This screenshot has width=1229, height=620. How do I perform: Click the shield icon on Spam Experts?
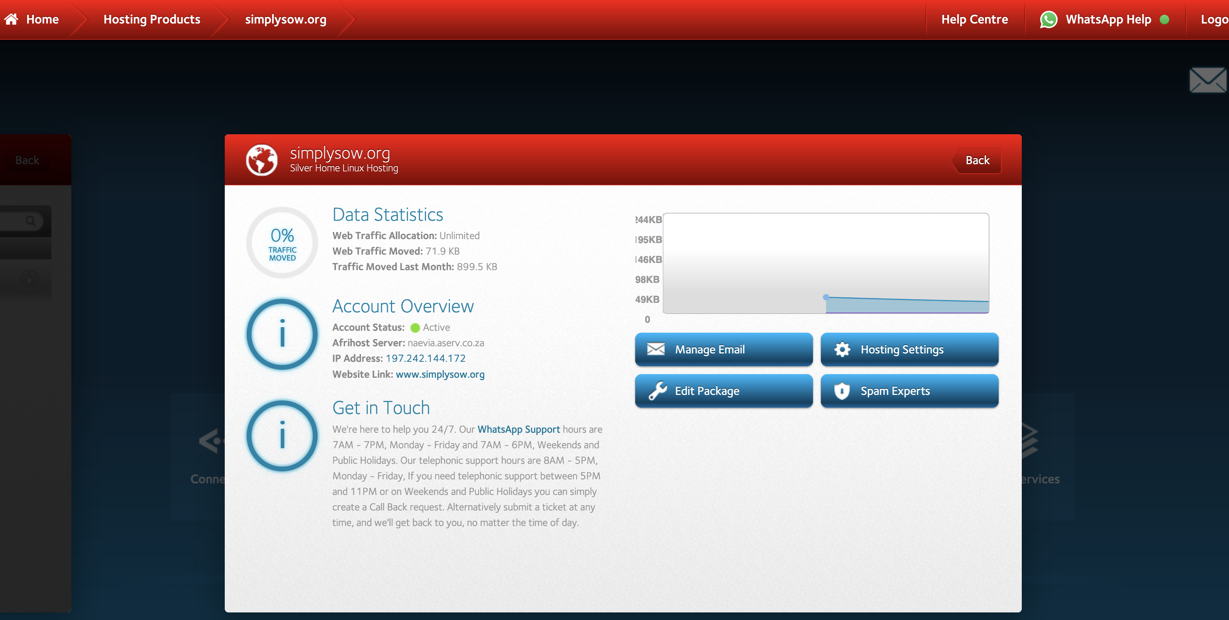coord(842,390)
